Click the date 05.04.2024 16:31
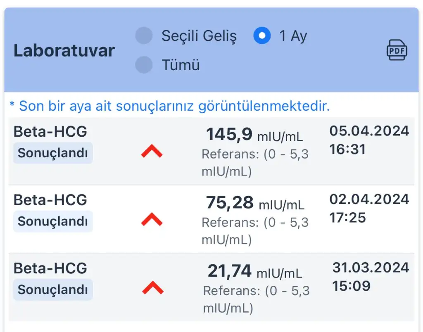The height and width of the screenshot is (332, 423). [x=369, y=140]
